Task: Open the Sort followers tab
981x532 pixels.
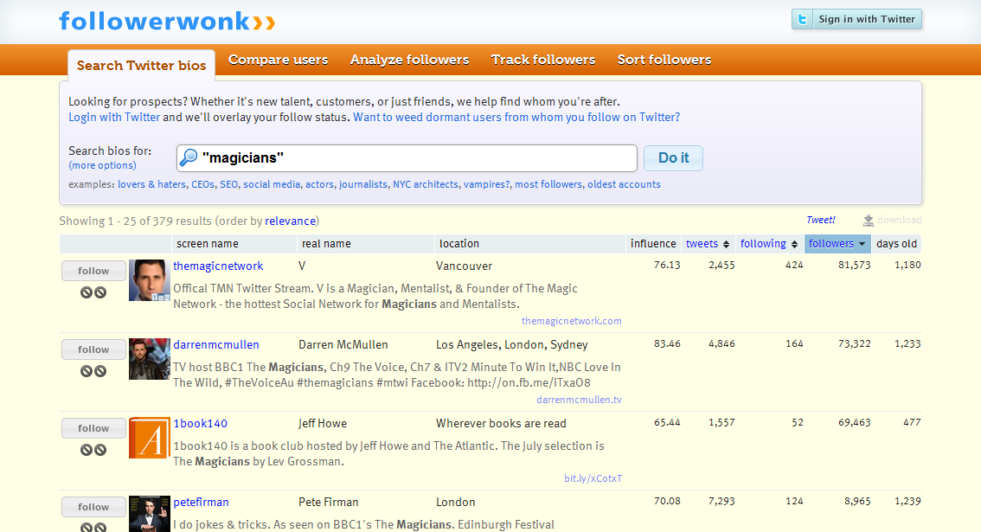Action: 664,60
